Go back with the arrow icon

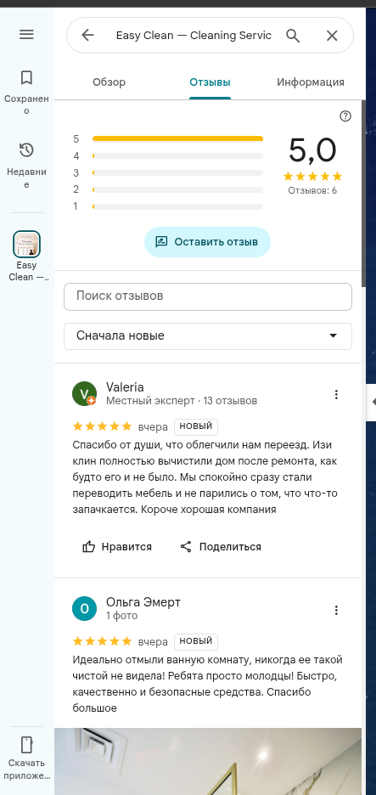87,35
